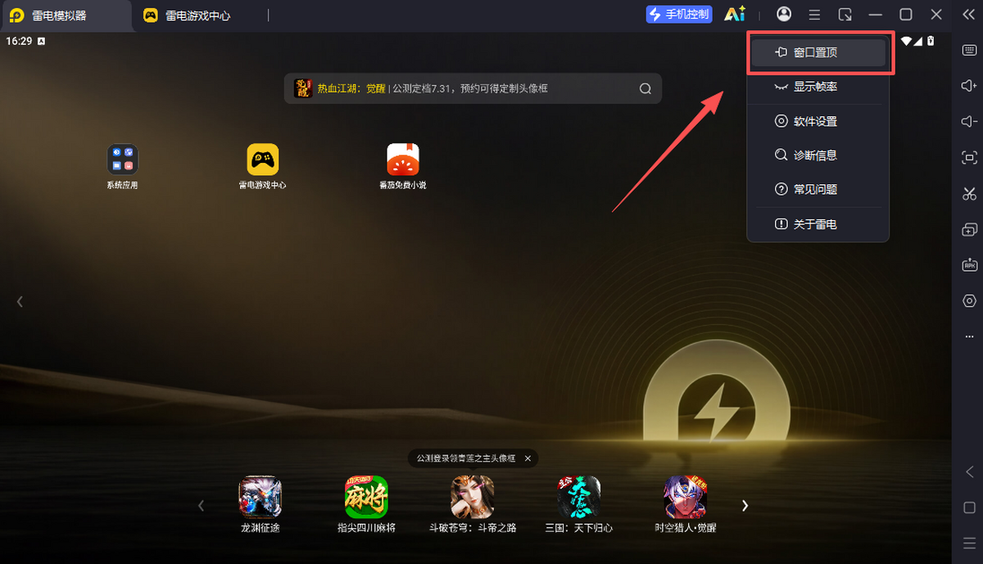Show more sidebar tools via three dots
The width and height of the screenshot is (983, 564).
pos(969,336)
